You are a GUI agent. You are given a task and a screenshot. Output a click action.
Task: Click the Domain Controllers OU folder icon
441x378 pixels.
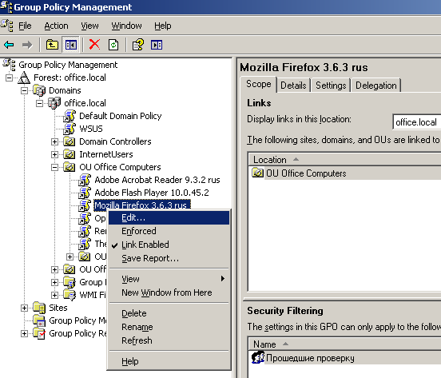(x=70, y=141)
